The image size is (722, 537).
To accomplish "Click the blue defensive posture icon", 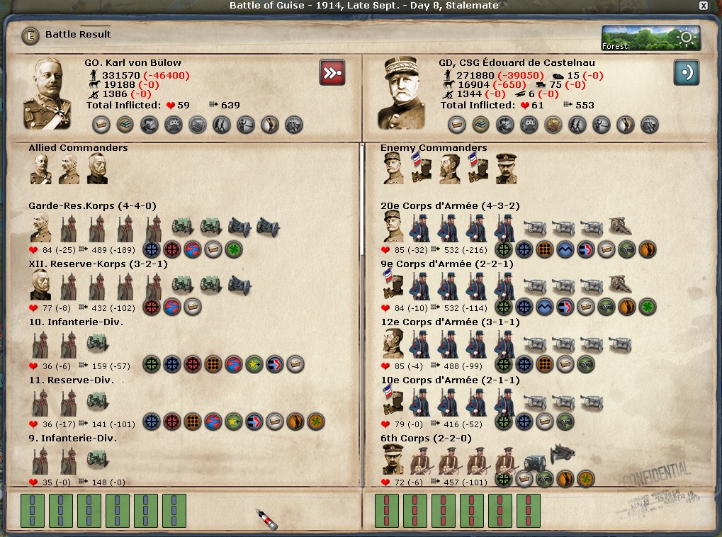I will [x=686, y=72].
